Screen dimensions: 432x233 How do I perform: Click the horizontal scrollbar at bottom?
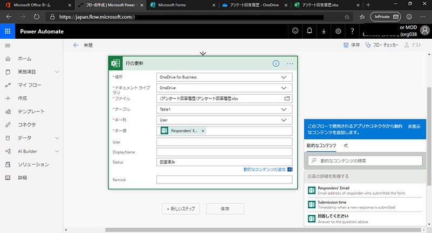tap(263, 230)
